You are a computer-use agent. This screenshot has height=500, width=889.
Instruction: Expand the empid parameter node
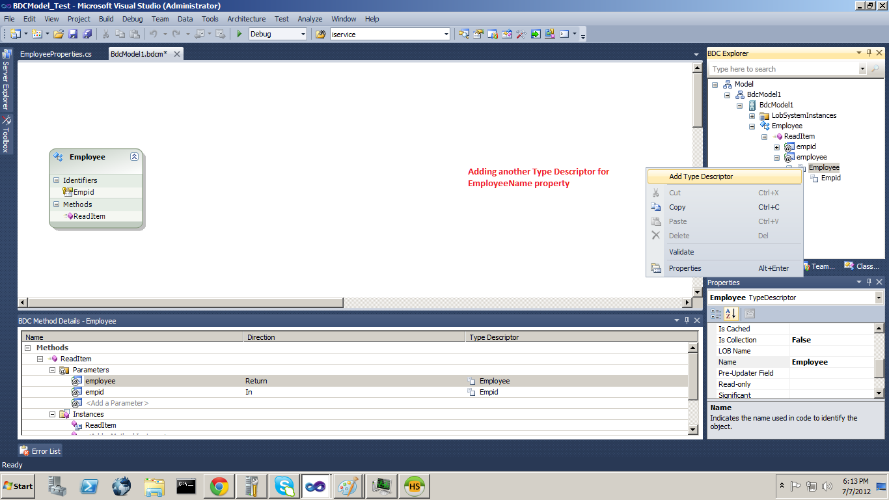tap(776, 146)
